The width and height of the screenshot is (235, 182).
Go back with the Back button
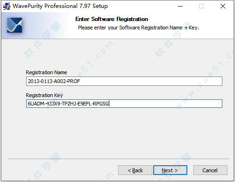[x=135, y=170]
